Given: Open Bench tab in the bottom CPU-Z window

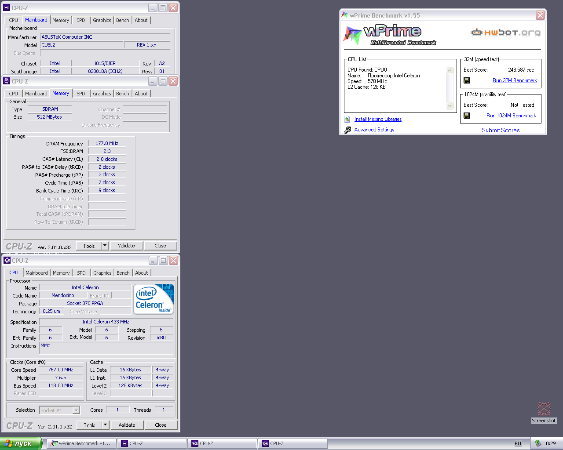Looking at the screenshot, I should tap(123, 273).
